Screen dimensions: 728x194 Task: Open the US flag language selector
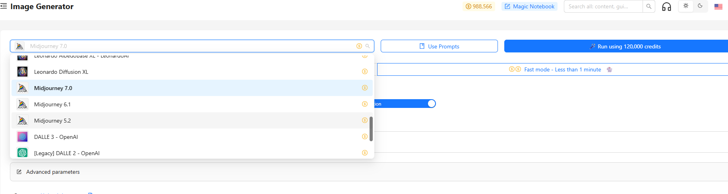point(718,7)
